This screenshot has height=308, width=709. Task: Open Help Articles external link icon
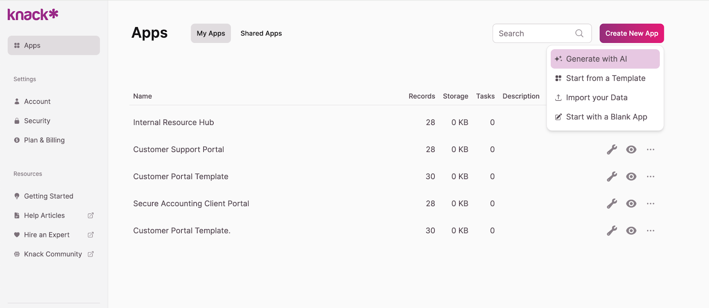click(x=91, y=215)
